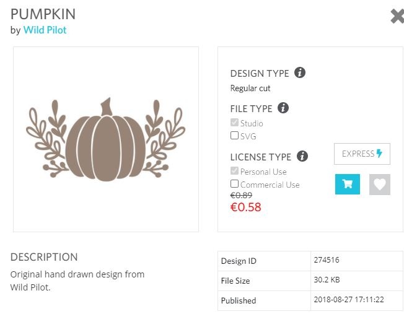Click the Design Type info icon
Viewport: 404px width, 314px height.
pyautogui.click(x=300, y=73)
